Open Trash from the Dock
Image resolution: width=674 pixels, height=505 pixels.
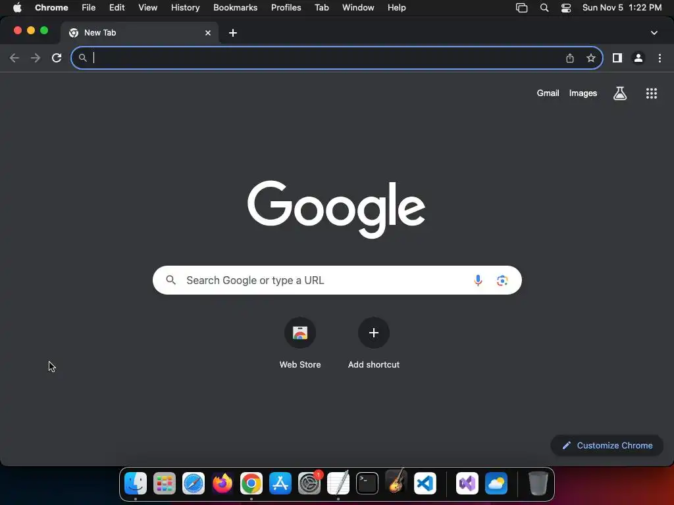[x=538, y=483]
